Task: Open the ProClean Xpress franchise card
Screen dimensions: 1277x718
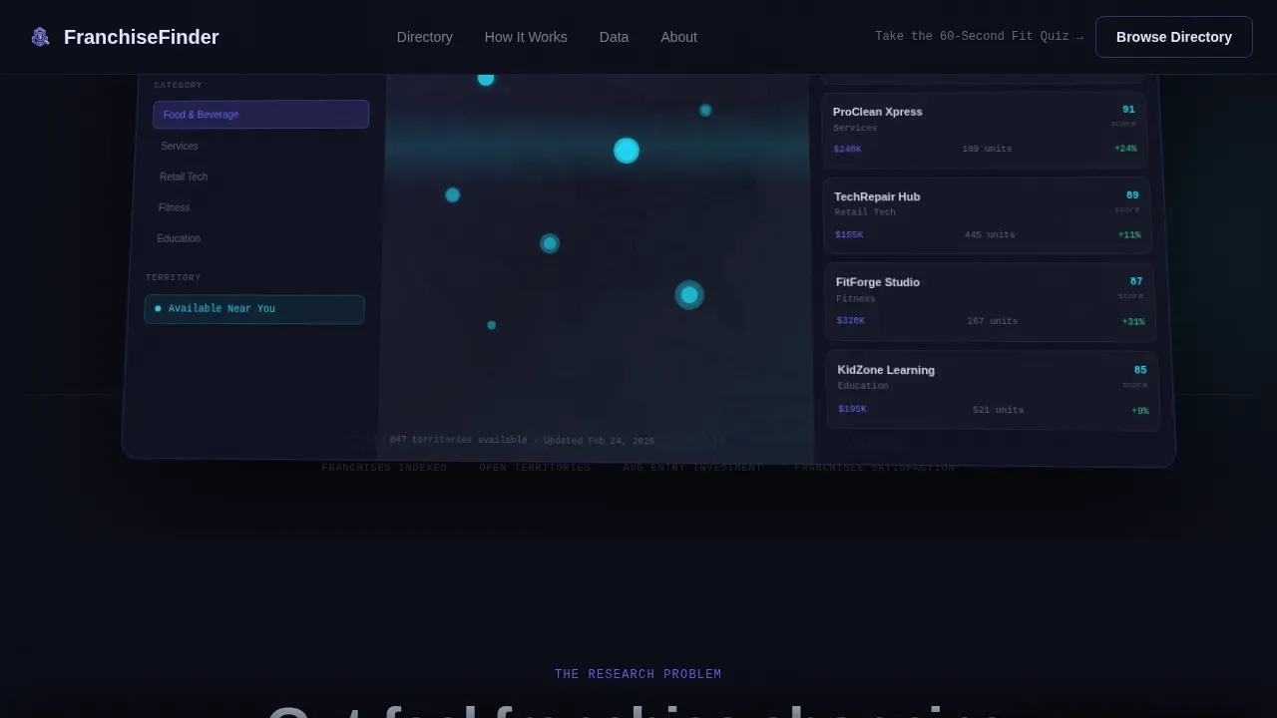Action: pos(985,131)
